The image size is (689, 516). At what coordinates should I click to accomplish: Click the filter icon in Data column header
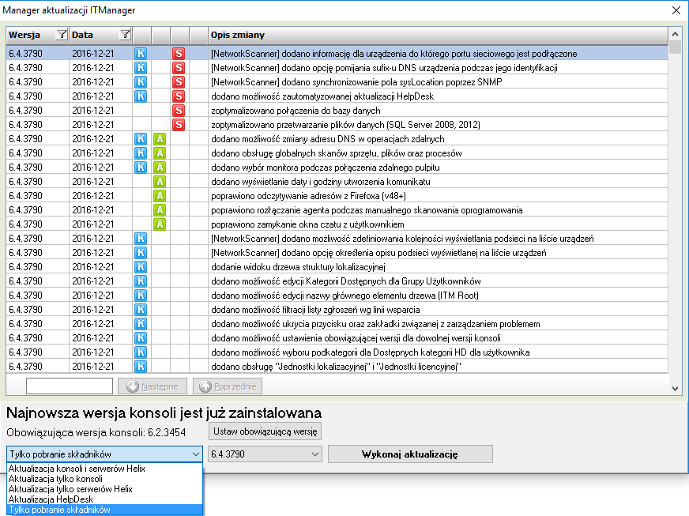pyautogui.click(x=124, y=35)
